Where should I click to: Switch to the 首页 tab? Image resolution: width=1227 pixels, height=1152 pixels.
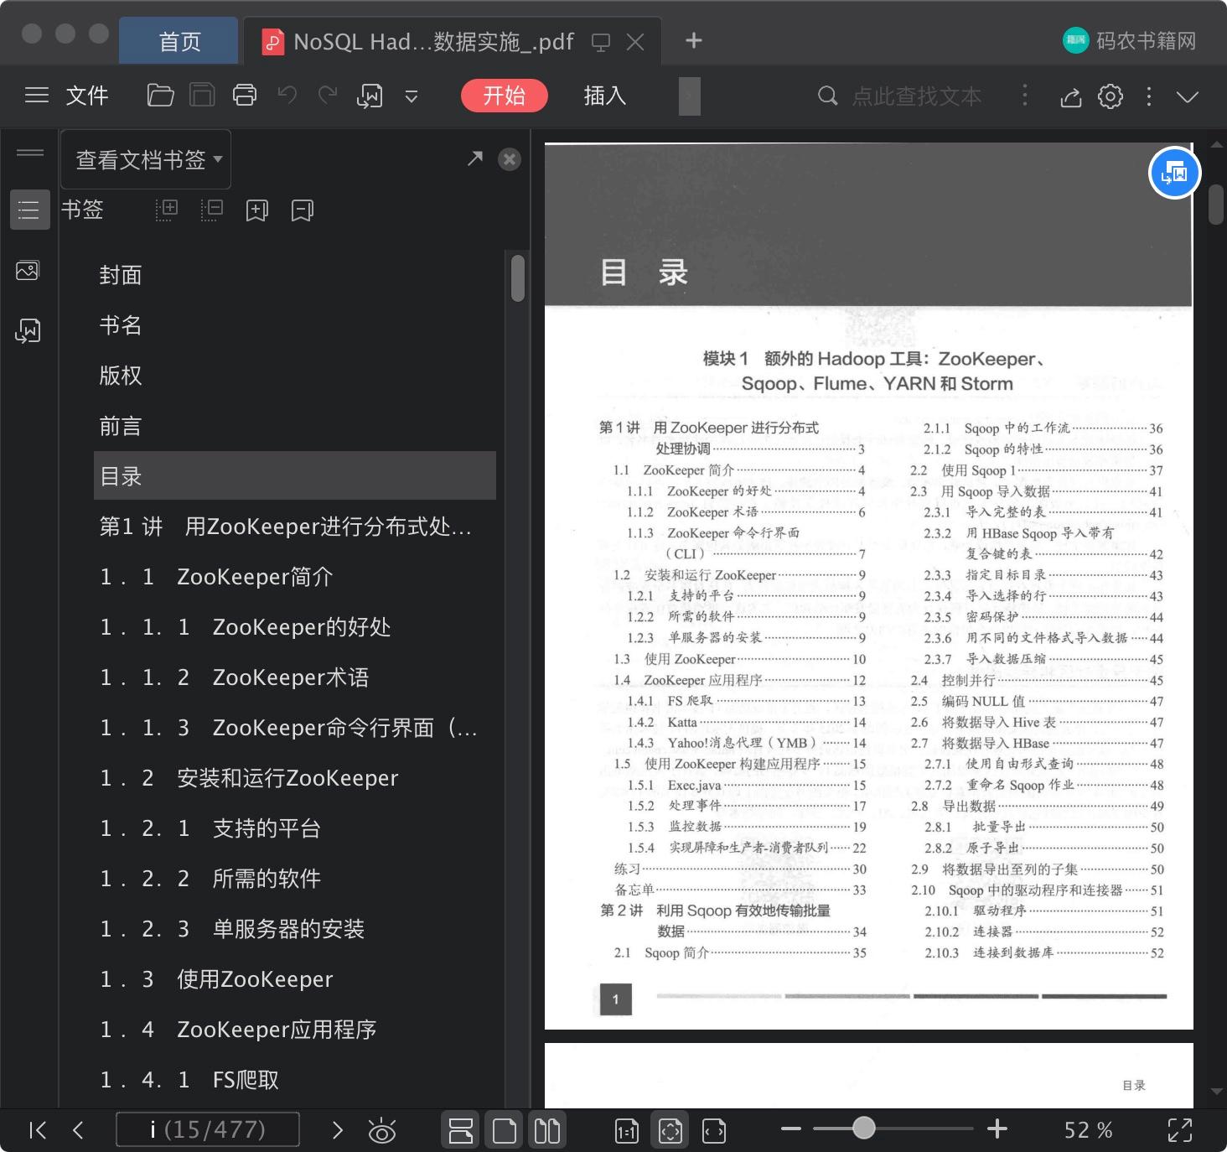click(179, 41)
